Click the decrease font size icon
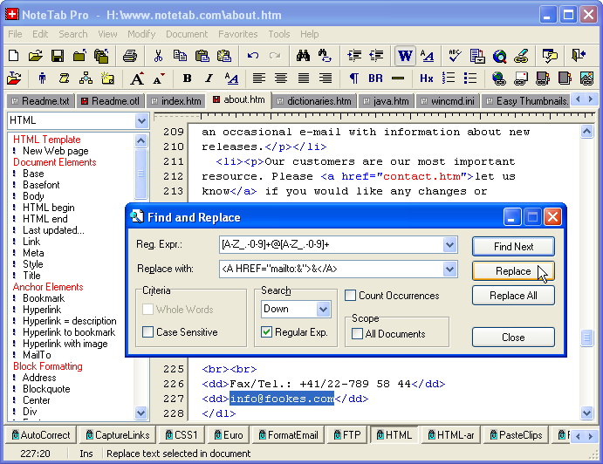The width and height of the screenshot is (603, 464). (159, 78)
